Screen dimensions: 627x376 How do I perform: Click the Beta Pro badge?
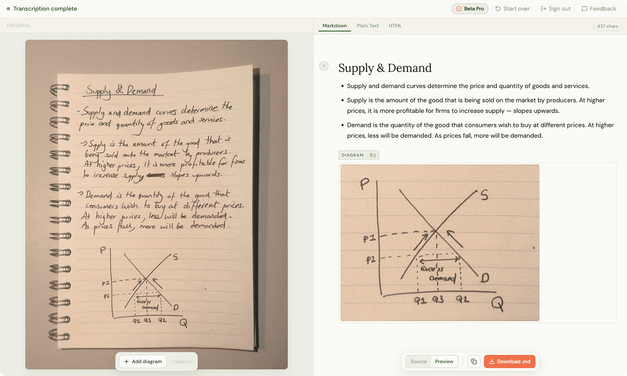pyautogui.click(x=470, y=9)
